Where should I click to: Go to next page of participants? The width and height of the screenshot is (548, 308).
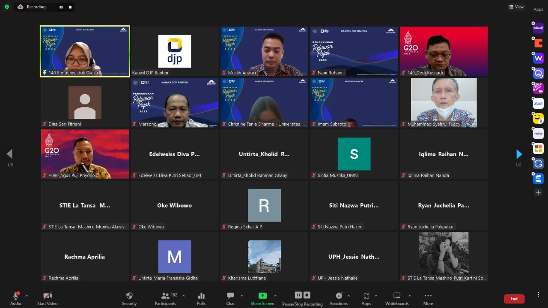(519, 154)
